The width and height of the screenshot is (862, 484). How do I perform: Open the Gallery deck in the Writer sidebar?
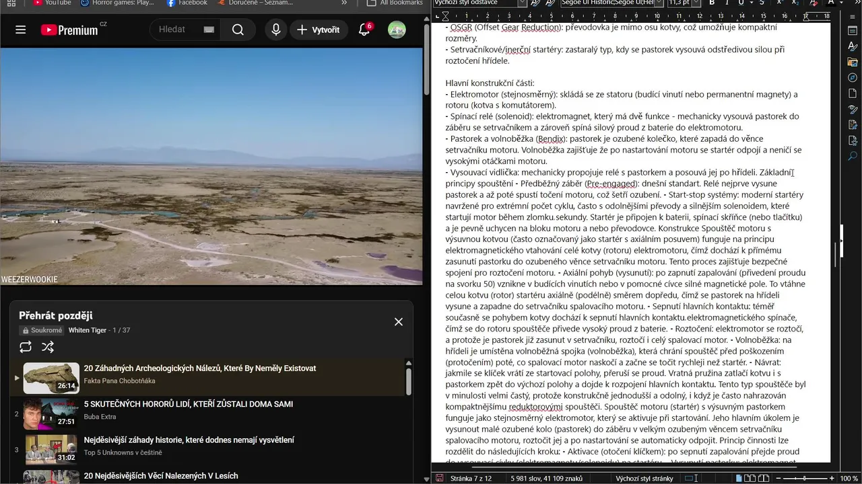[x=852, y=62]
